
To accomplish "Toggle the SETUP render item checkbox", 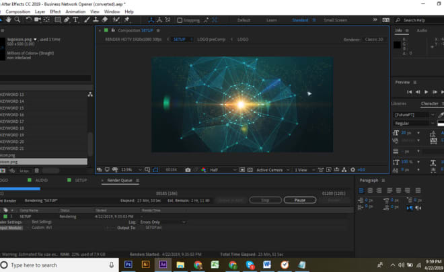I will 5,216.
